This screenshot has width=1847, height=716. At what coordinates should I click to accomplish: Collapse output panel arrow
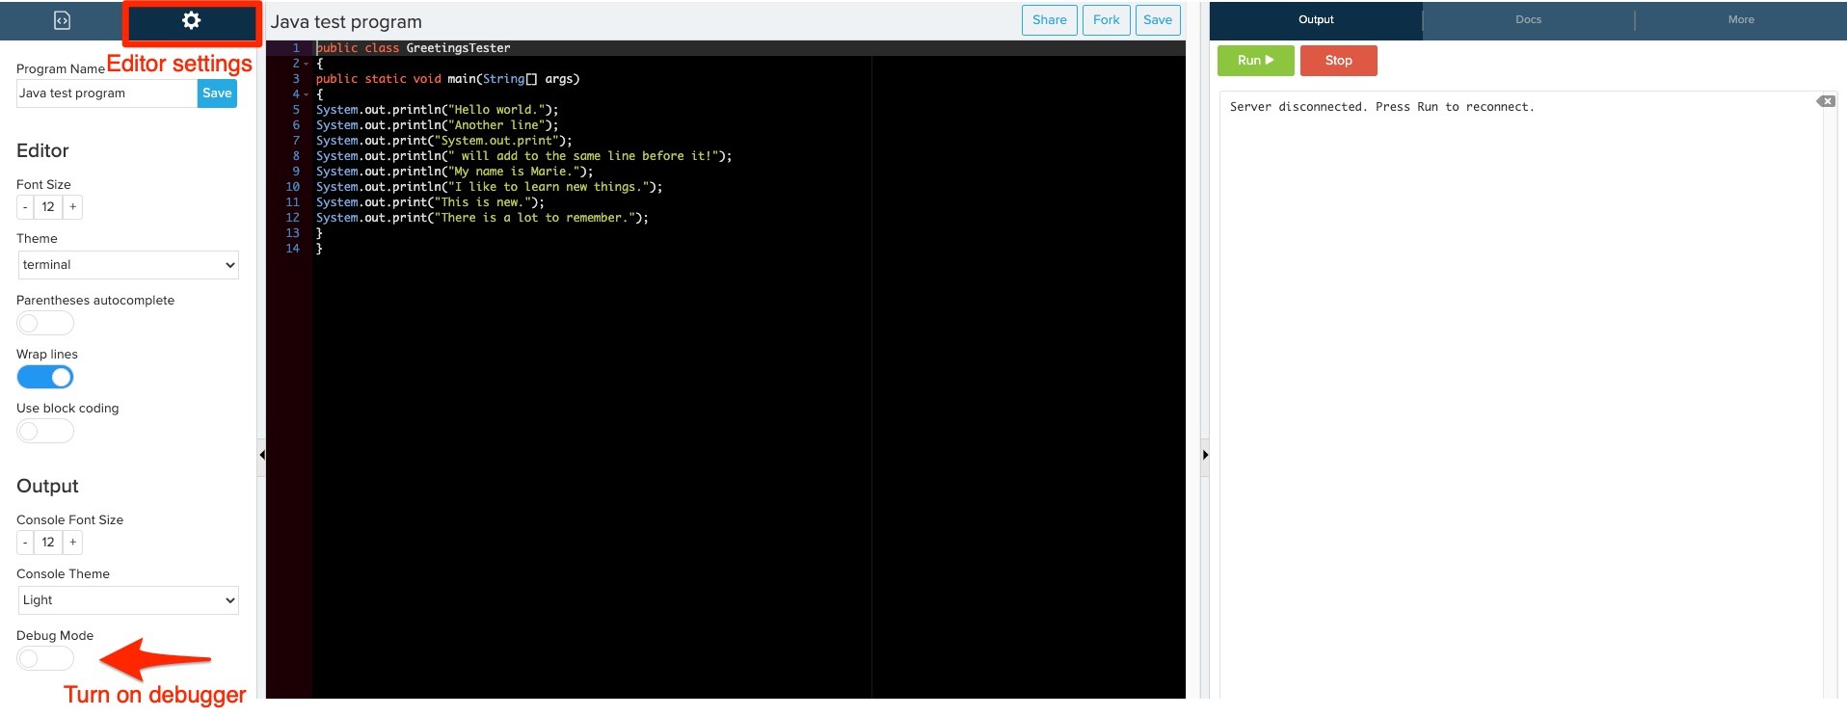(x=1205, y=455)
